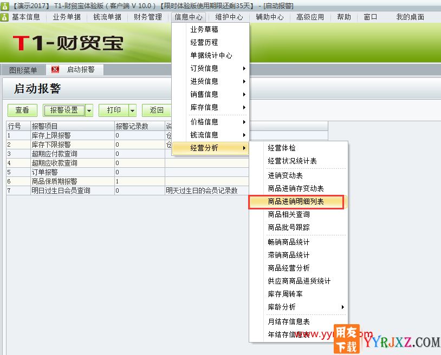Expand the 库龄分析 submenu
This screenshot has height=355, width=441.
[299, 307]
